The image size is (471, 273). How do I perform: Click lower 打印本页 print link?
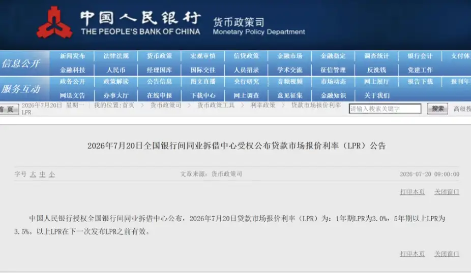pyautogui.click(x=412, y=254)
